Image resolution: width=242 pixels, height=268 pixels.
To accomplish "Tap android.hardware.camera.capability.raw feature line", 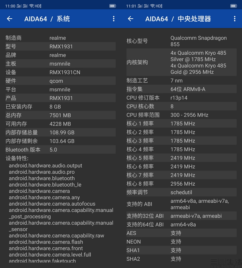I will (56, 236).
